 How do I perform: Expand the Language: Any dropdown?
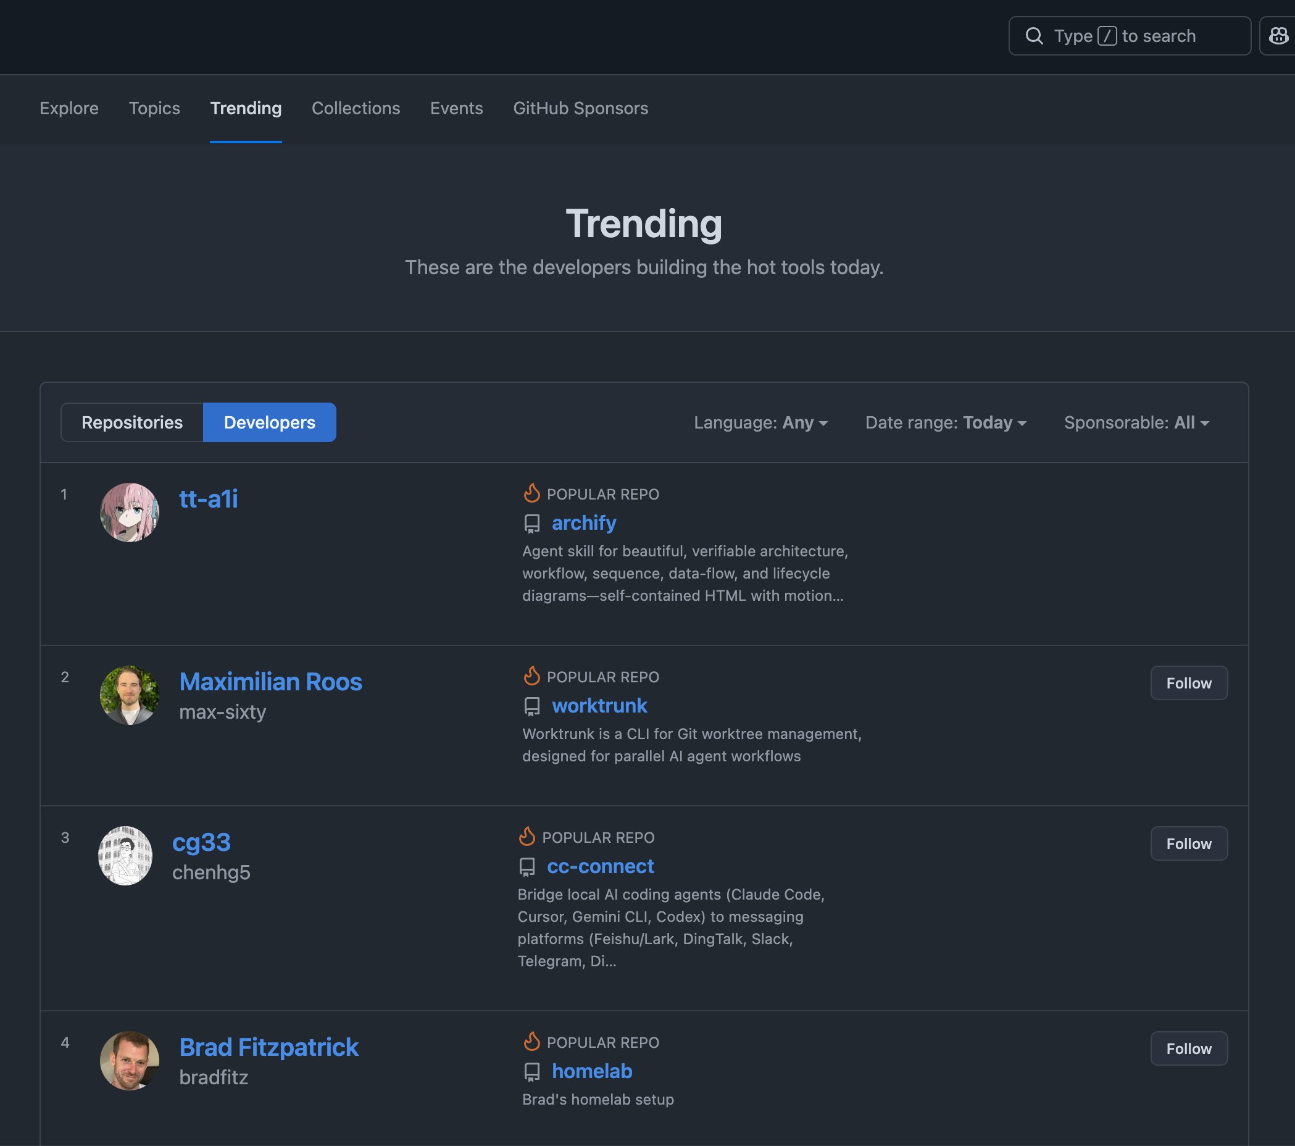point(760,422)
